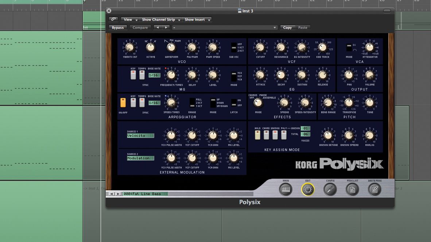The width and height of the screenshot is (431, 242).
Task: Enable Chord key assign mode
Action: coord(266,135)
